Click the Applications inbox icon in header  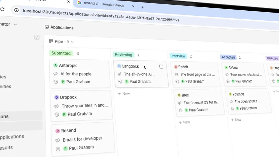(x=47, y=27)
